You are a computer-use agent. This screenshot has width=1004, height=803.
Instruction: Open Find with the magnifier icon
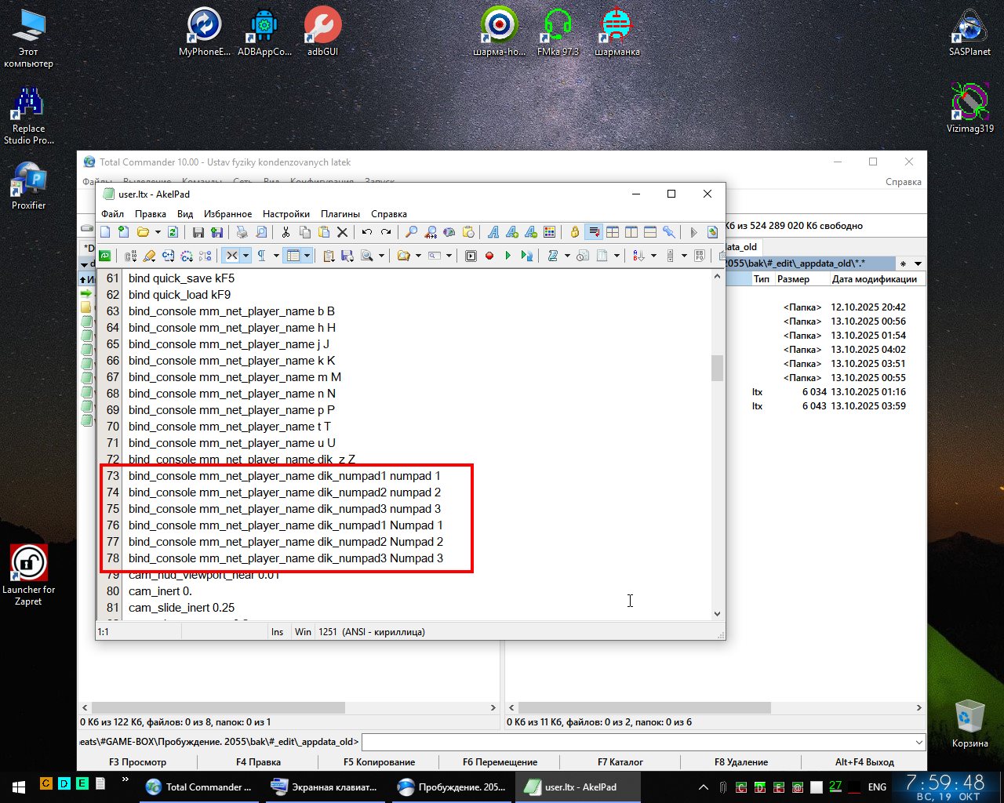[411, 232]
